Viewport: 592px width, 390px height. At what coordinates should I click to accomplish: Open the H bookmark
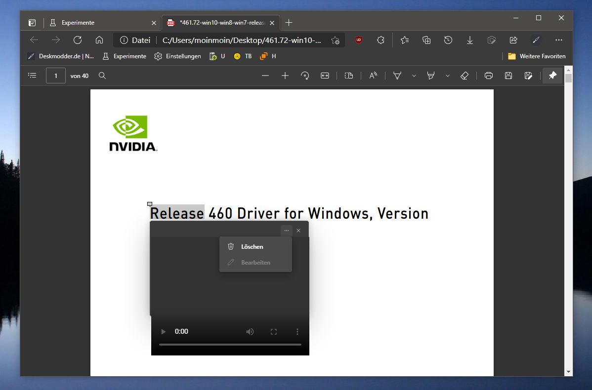[268, 56]
